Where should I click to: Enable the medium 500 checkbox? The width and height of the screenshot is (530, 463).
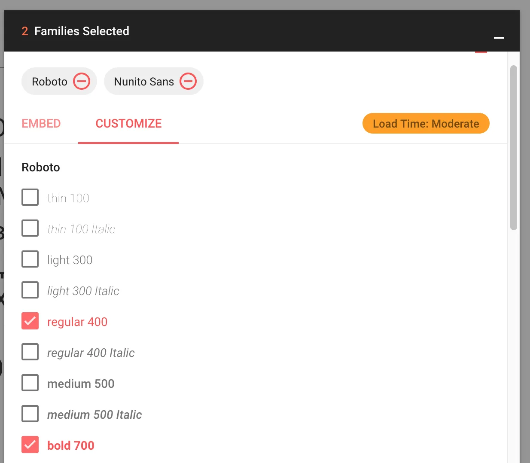pos(30,383)
